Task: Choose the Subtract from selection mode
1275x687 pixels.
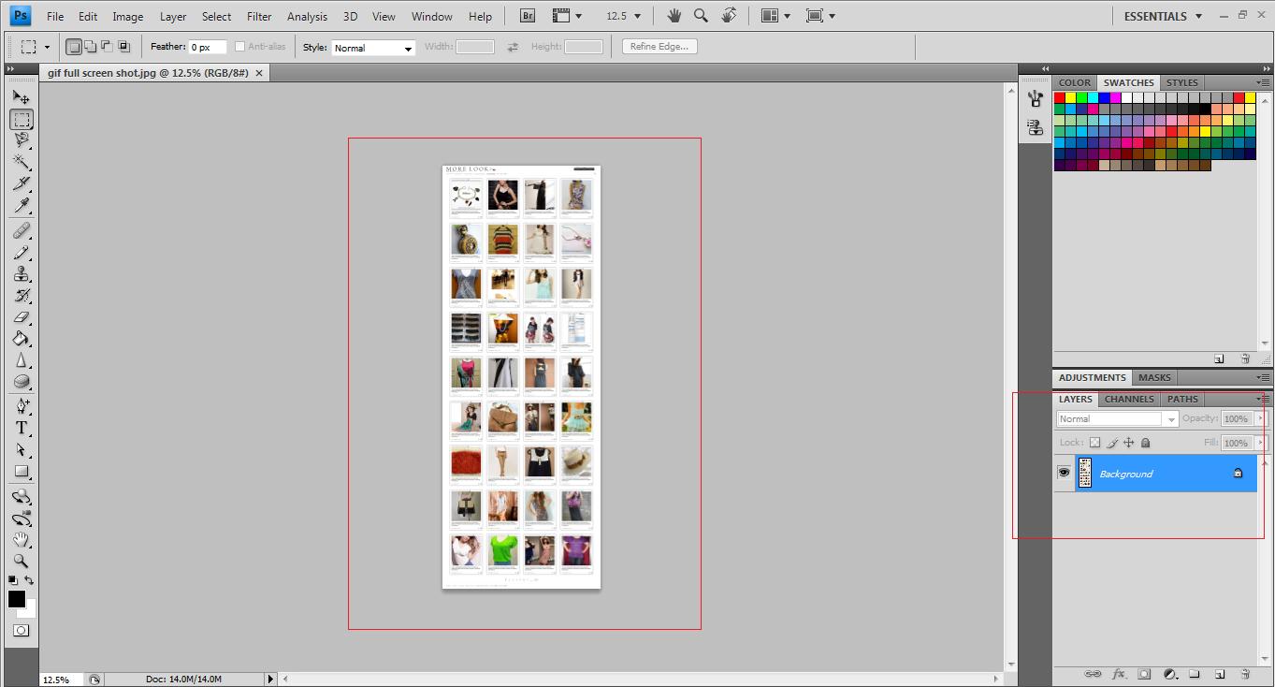Action: [107, 47]
